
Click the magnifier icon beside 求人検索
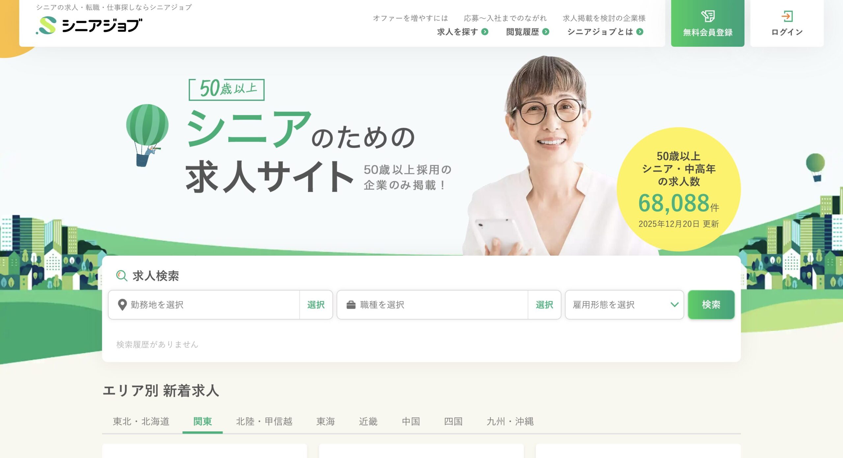pos(122,276)
